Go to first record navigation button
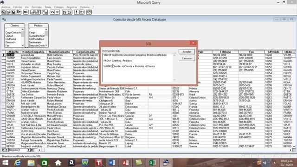297x167 pixels. click(3, 150)
